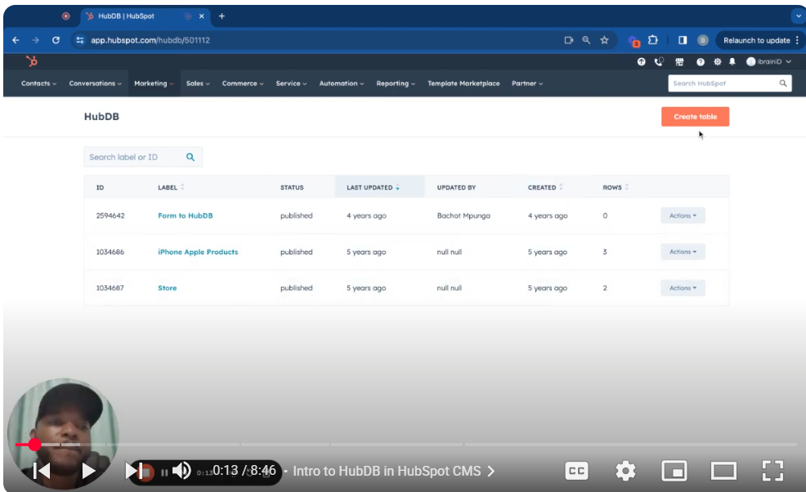Open the Reporting menu
806x492 pixels.
click(x=396, y=83)
